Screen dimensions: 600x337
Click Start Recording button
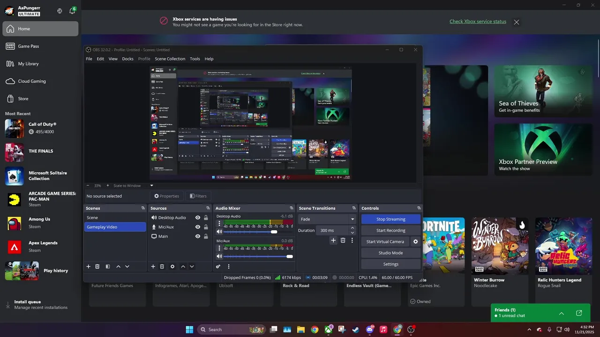tap(391, 230)
